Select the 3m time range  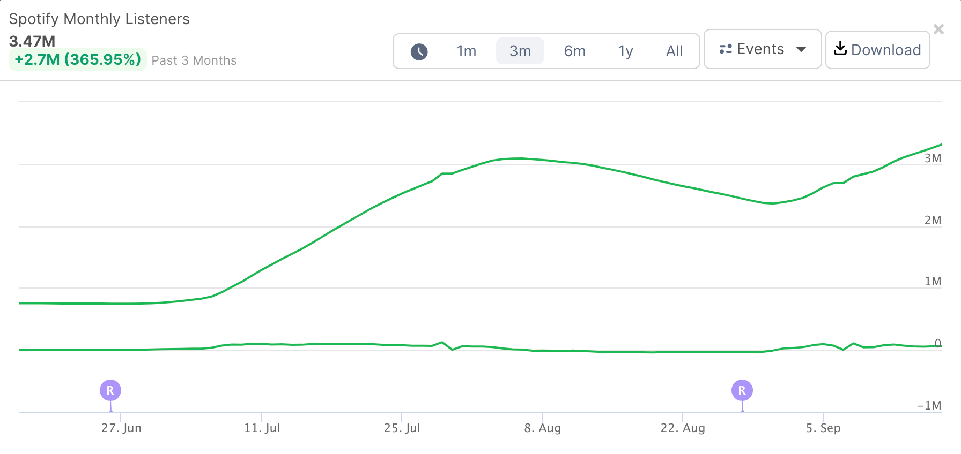click(x=520, y=51)
